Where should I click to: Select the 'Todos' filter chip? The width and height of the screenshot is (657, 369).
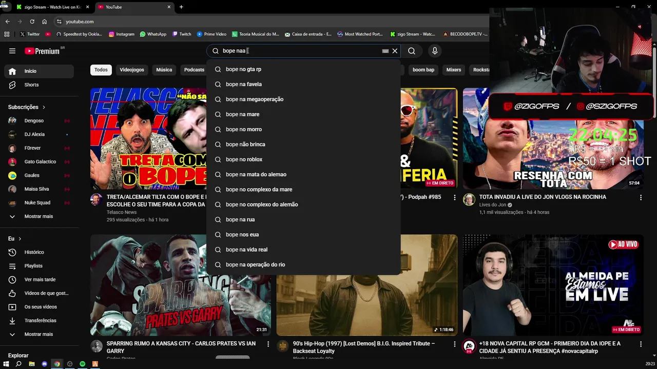pyautogui.click(x=101, y=70)
